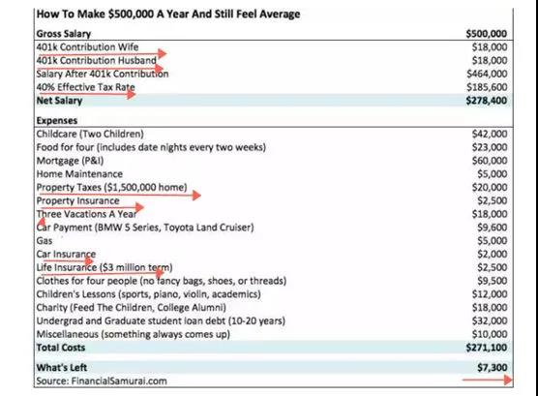Select the Net Salary row label
This screenshot has width=538, height=396.
click(x=59, y=101)
